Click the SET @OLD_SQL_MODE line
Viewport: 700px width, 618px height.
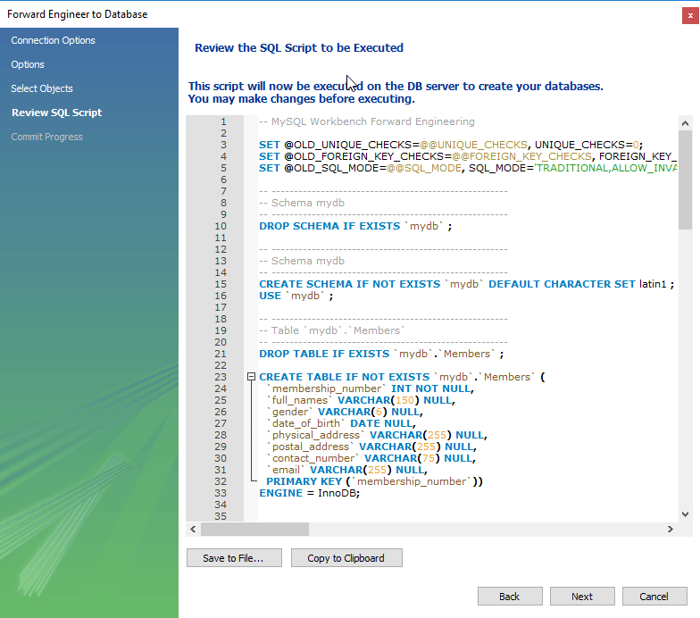coord(468,168)
